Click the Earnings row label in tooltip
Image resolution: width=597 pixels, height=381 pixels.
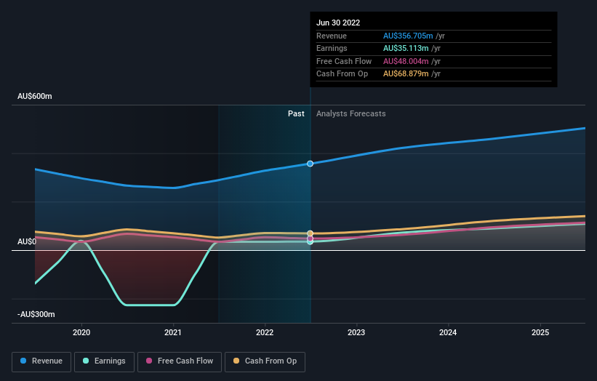pos(332,48)
